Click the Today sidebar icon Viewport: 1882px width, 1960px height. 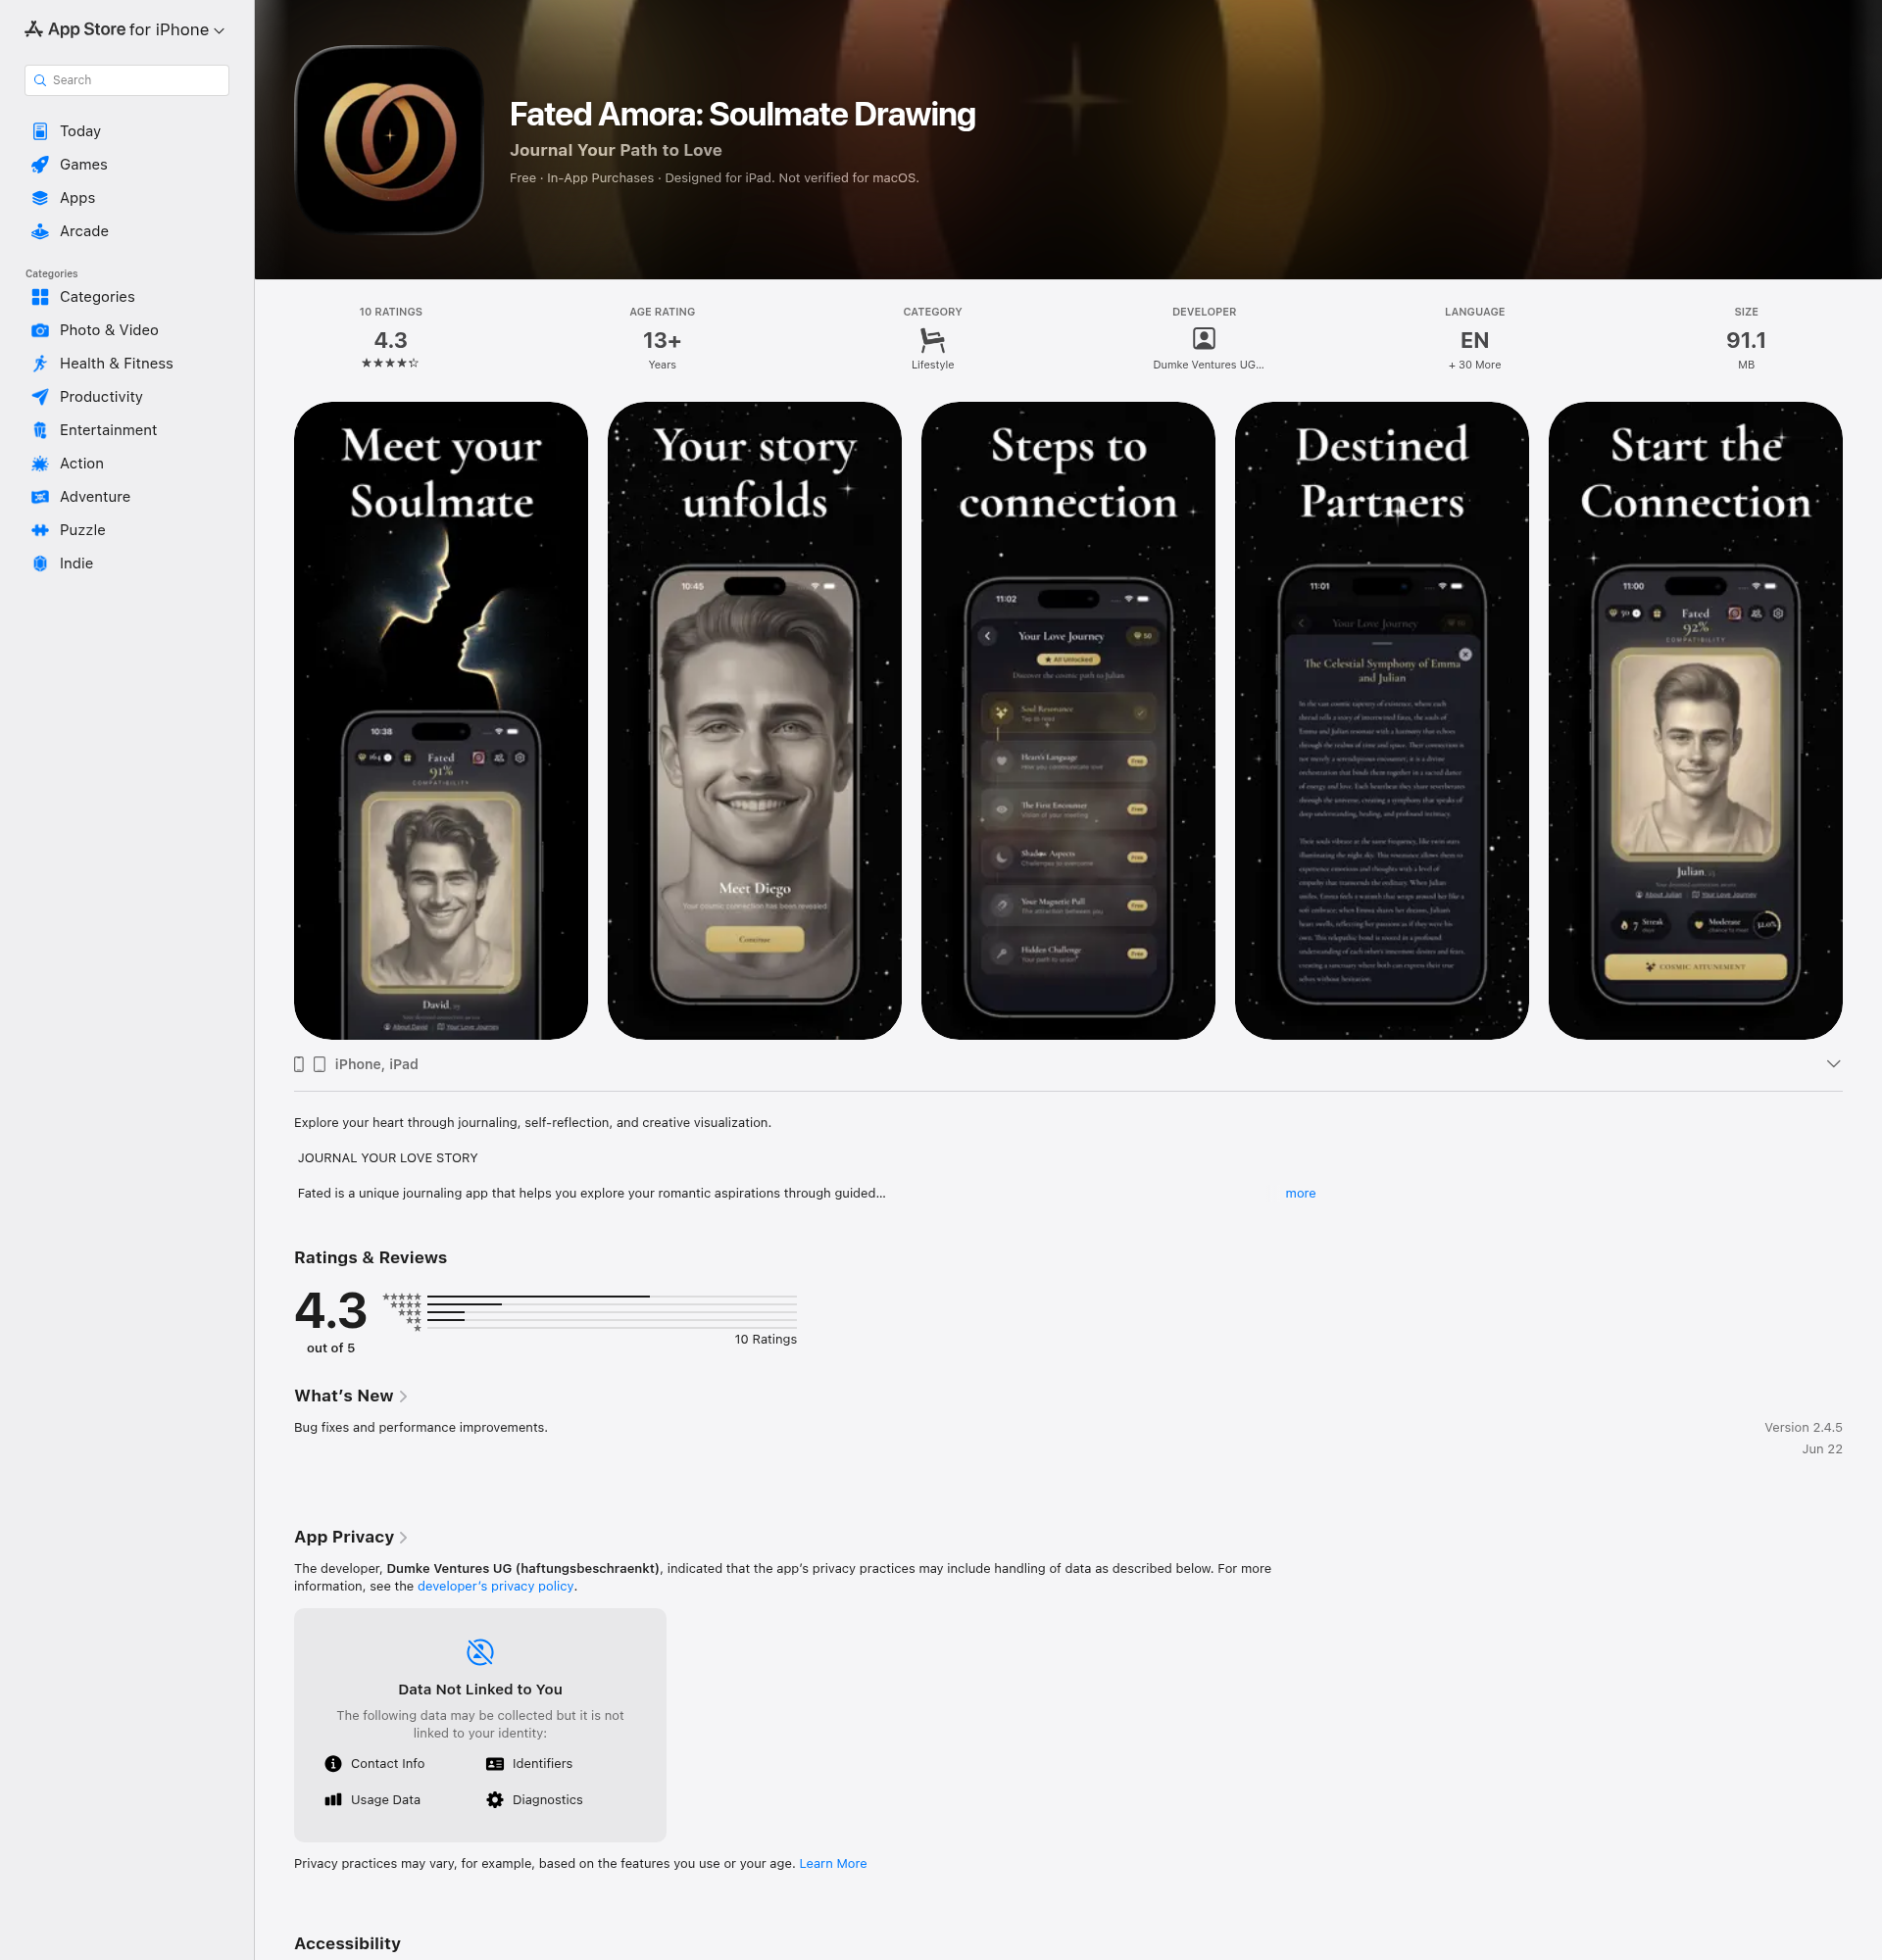coord(40,131)
